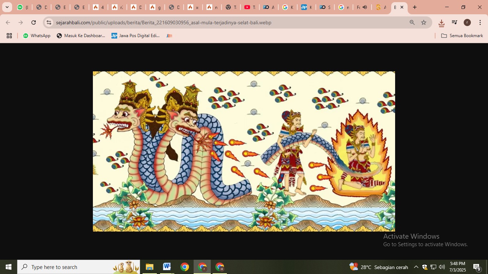
Task: Open a new tab with plus button
Action: (x=415, y=7)
